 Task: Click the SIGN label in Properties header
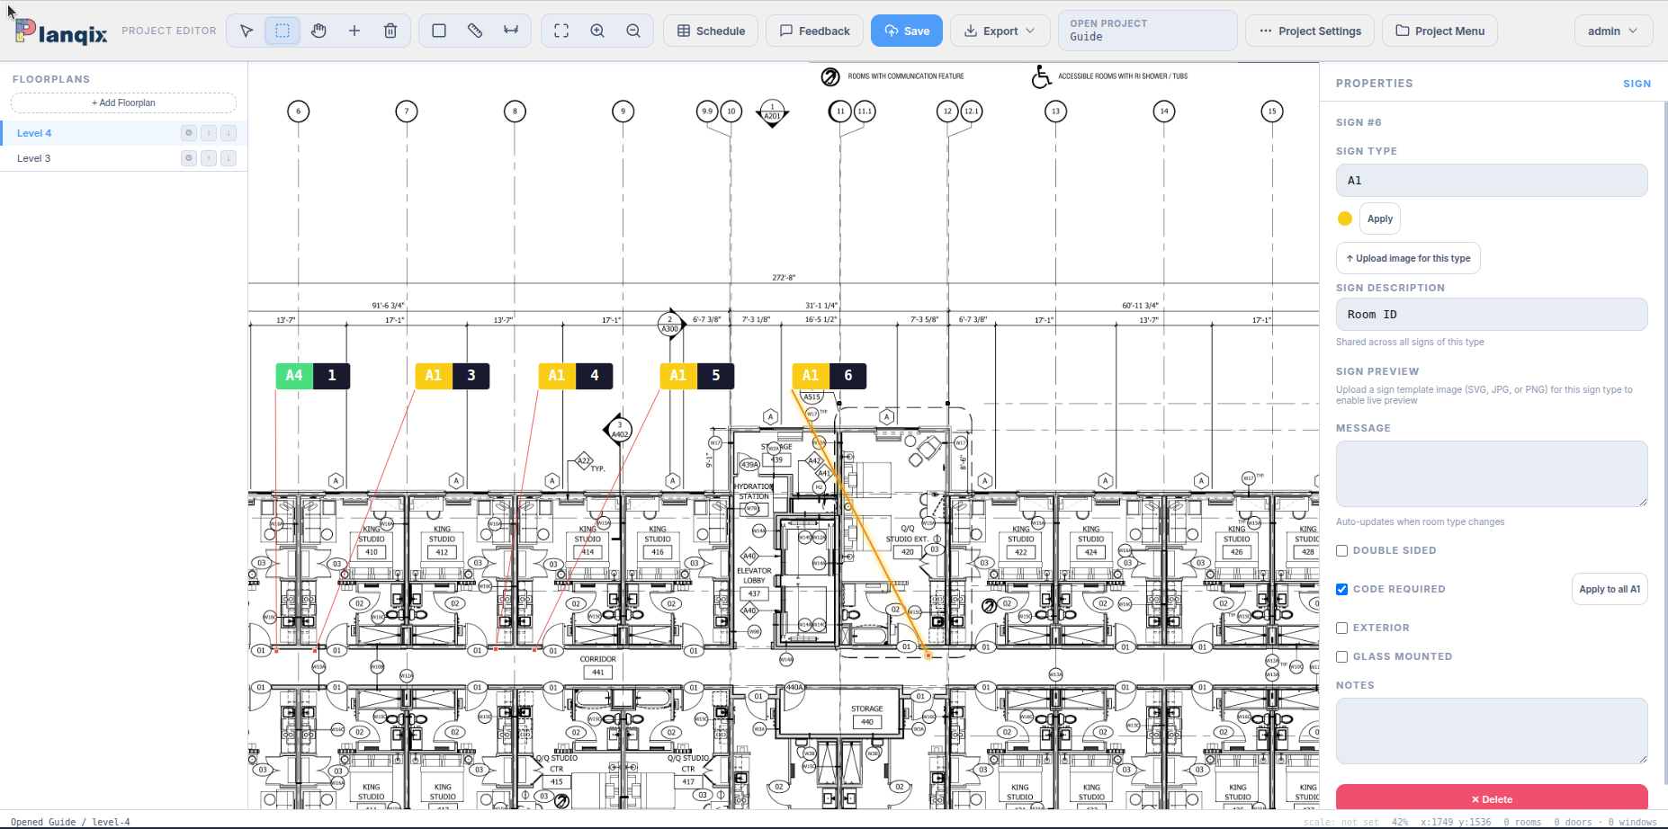click(x=1637, y=84)
